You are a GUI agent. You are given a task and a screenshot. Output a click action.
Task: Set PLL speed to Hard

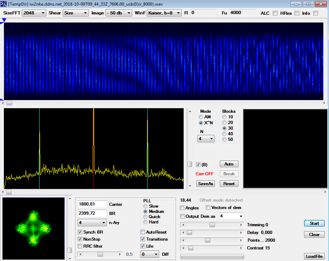point(145,222)
